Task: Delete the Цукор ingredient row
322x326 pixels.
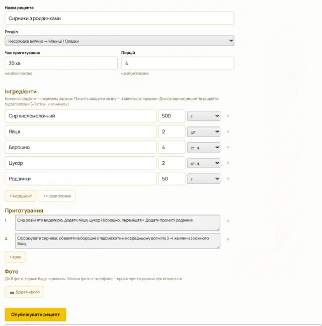Action: pyautogui.click(x=228, y=163)
